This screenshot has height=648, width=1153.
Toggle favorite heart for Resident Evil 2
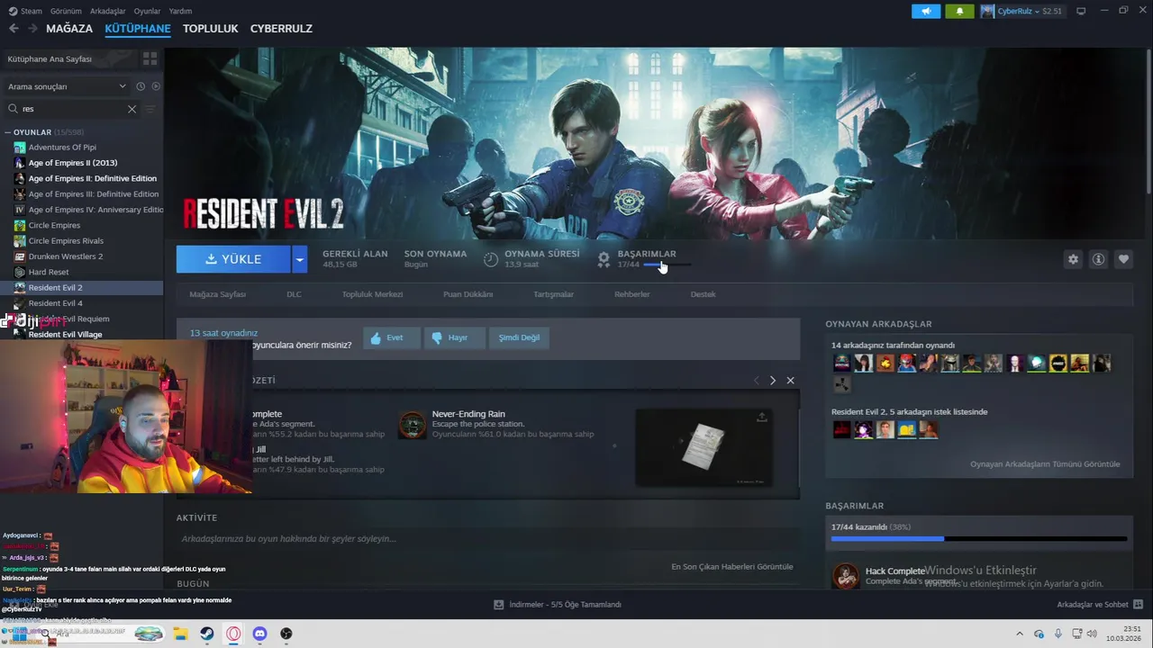1123,259
